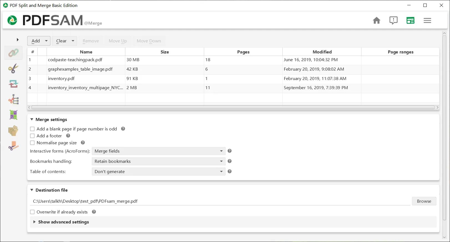Click the Clear button
Screen dimensions: 450x242
pos(61,41)
